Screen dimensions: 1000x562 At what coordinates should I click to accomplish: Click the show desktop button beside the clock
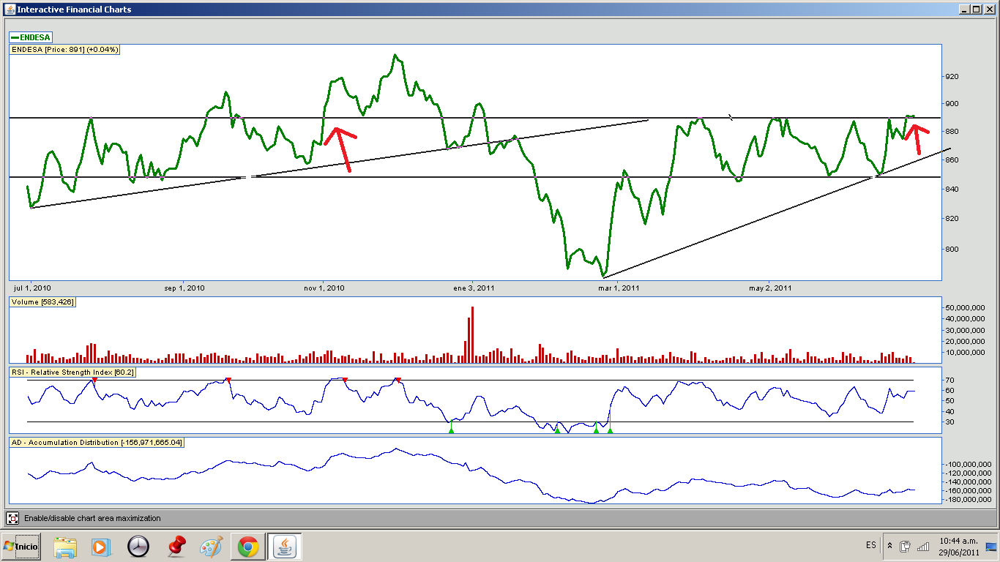click(990, 547)
